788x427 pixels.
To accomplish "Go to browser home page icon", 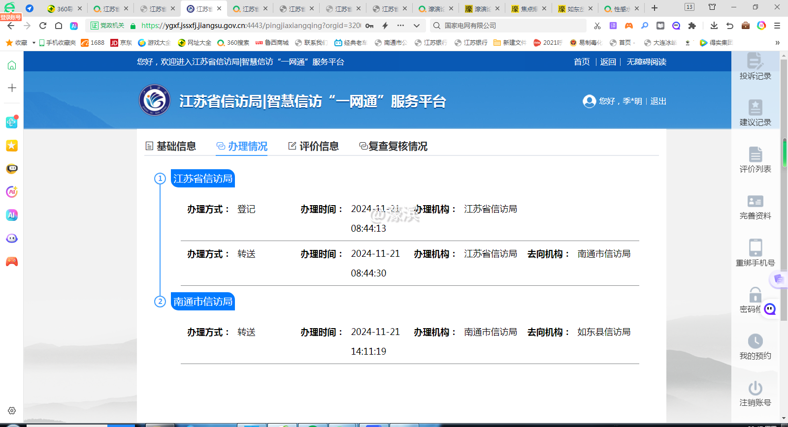I will pyautogui.click(x=59, y=26).
